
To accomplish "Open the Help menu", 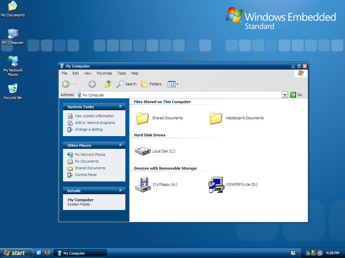I will pos(135,73).
